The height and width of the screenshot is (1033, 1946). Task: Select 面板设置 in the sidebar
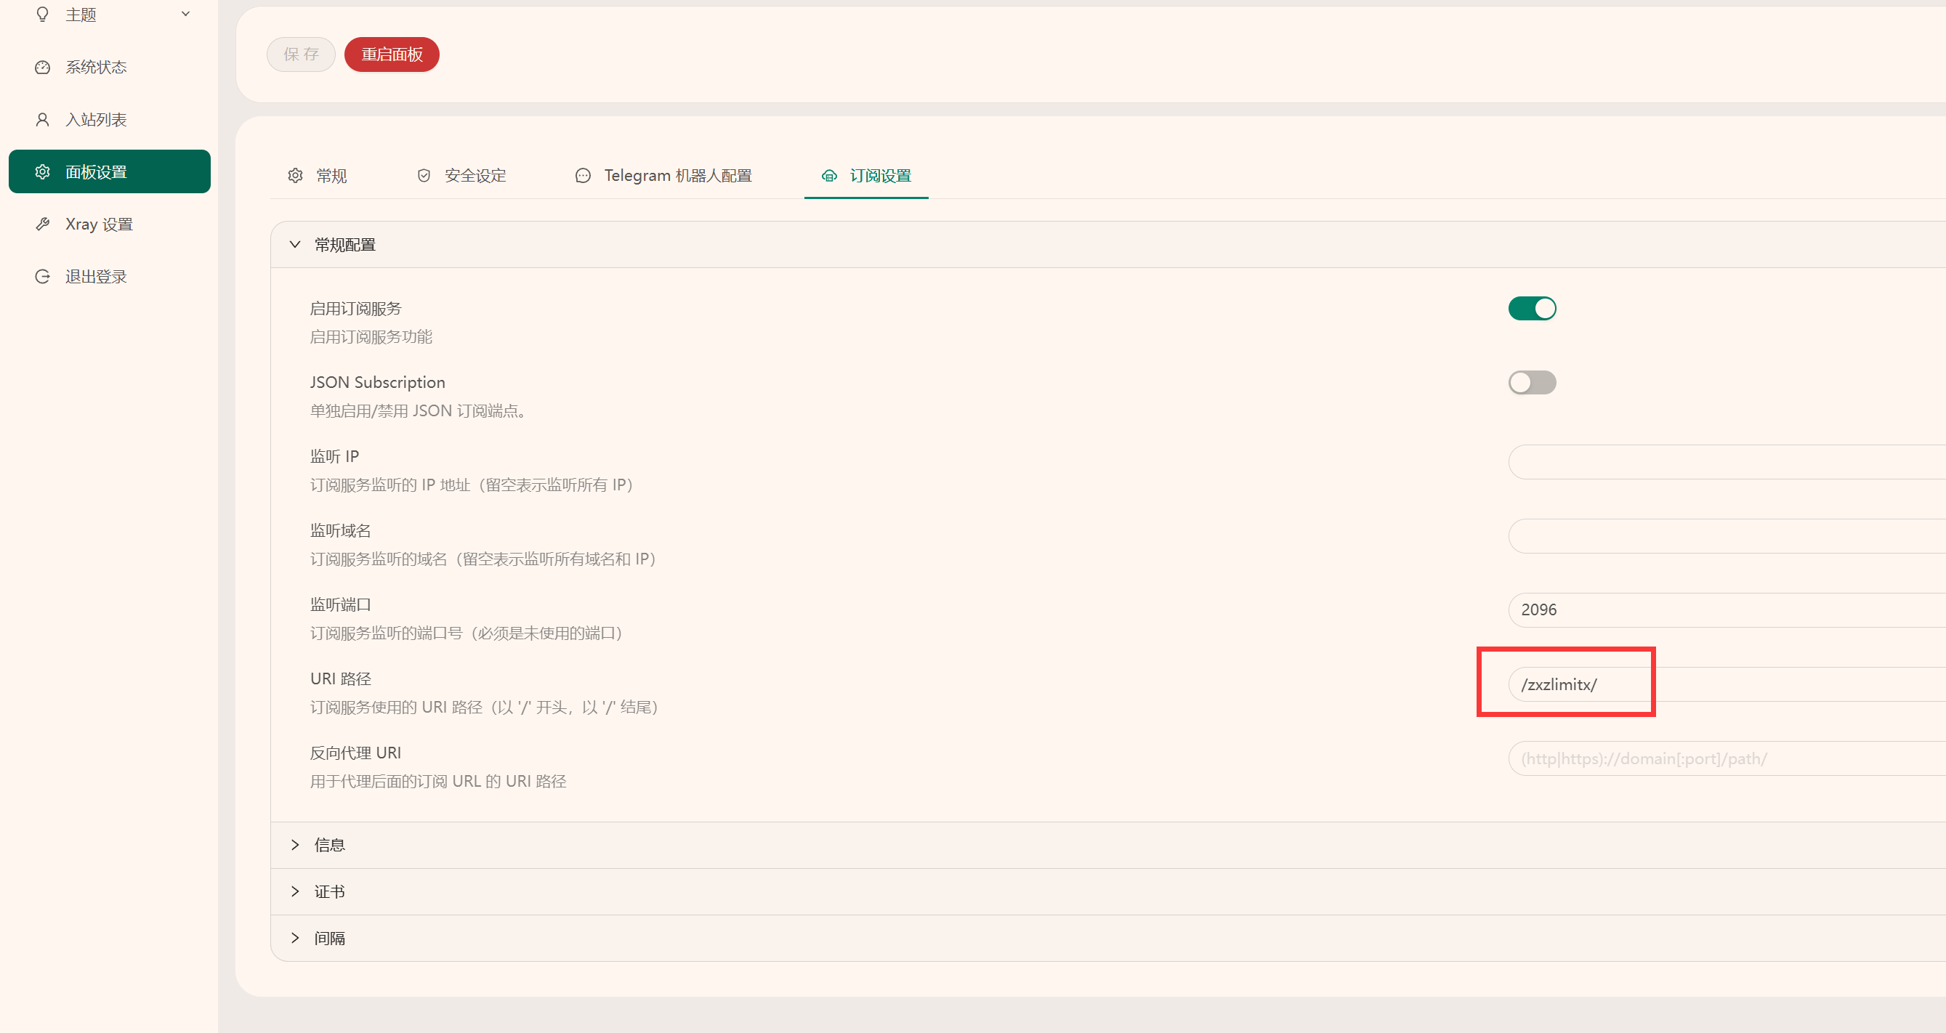pos(110,171)
